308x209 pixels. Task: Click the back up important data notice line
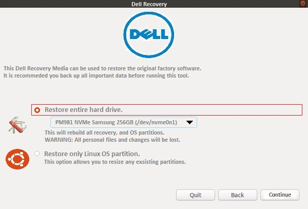click(x=96, y=75)
